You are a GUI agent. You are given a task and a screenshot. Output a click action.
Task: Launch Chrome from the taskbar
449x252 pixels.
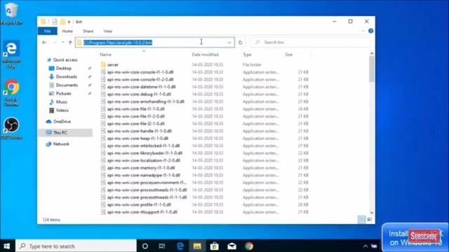point(249,246)
